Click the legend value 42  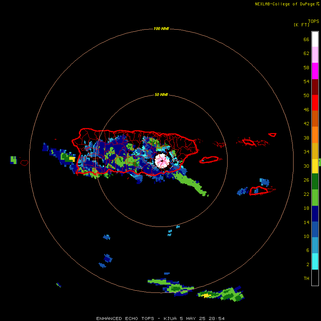coord(306,124)
